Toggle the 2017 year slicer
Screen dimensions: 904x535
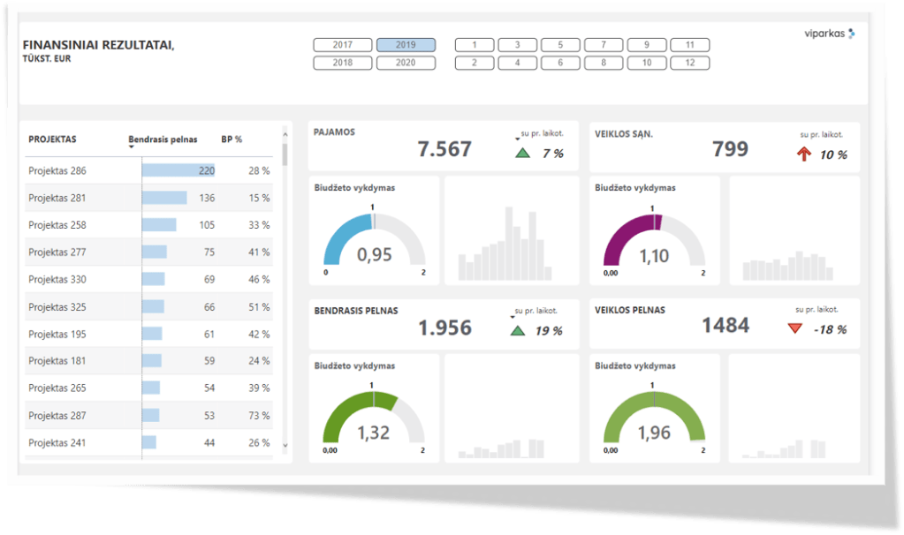click(343, 45)
